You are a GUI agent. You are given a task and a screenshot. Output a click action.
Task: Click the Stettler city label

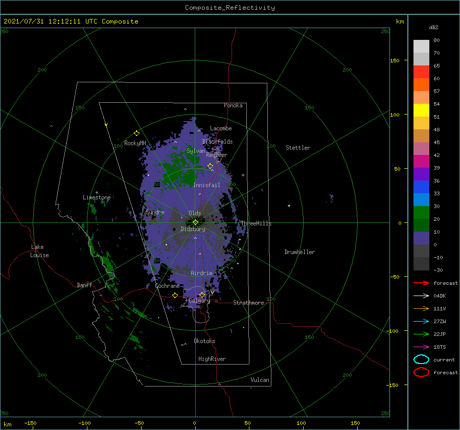point(298,148)
